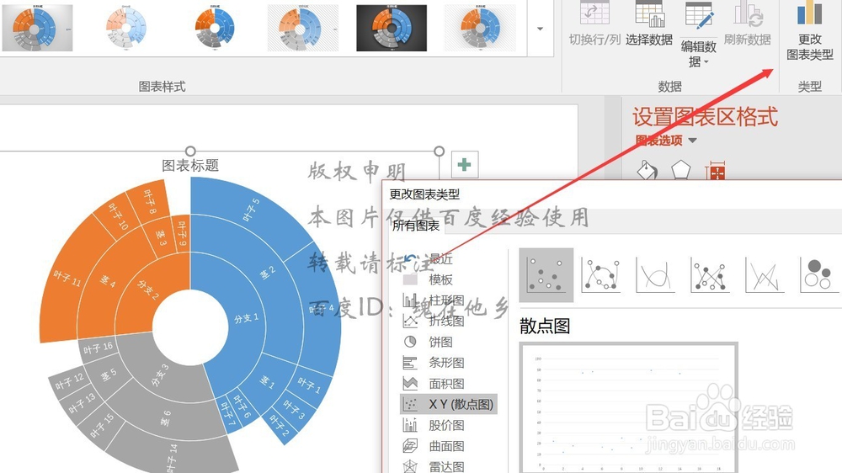Select the 分支 1 sunburst segment
The image size is (842, 473).
click(x=247, y=318)
